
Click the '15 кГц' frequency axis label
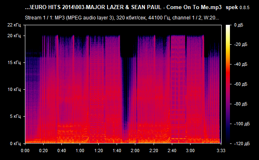pos(14,62)
